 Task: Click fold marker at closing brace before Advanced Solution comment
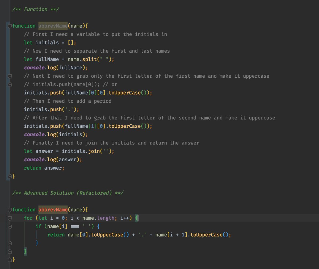coord(10,176)
